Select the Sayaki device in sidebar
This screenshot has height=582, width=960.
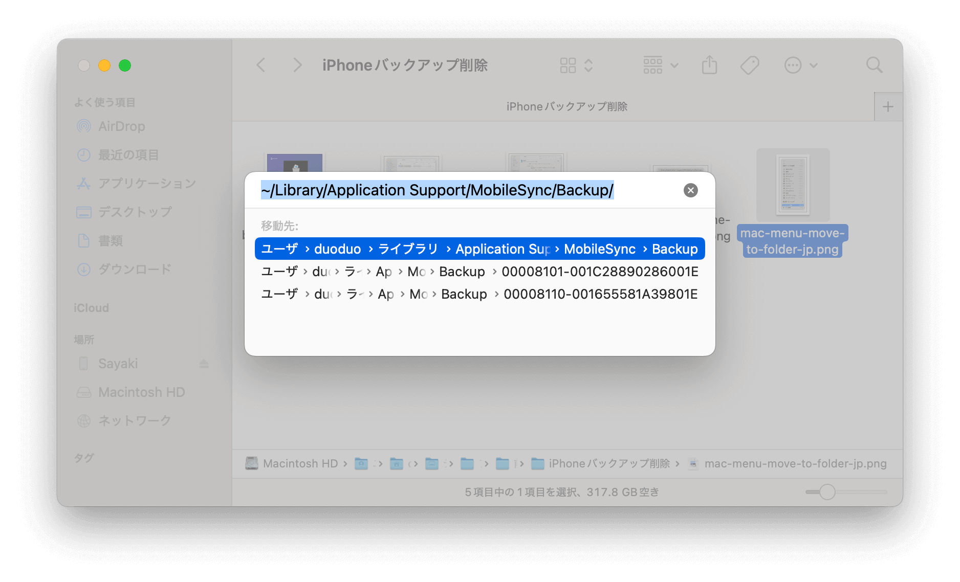[x=118, y=364]
